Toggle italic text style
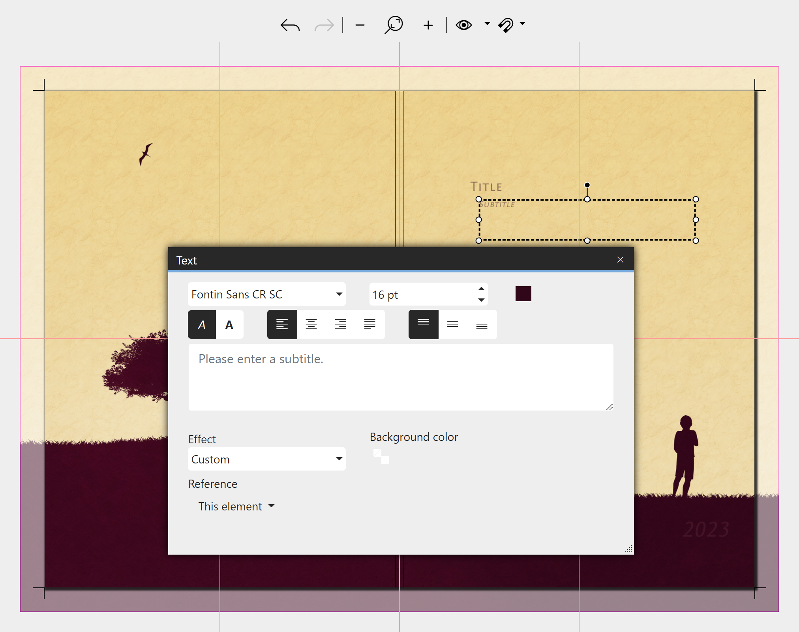The image size is (799, 632). [202, 324]
